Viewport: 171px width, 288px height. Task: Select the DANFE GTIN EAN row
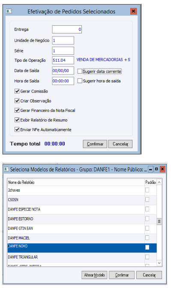82,228
